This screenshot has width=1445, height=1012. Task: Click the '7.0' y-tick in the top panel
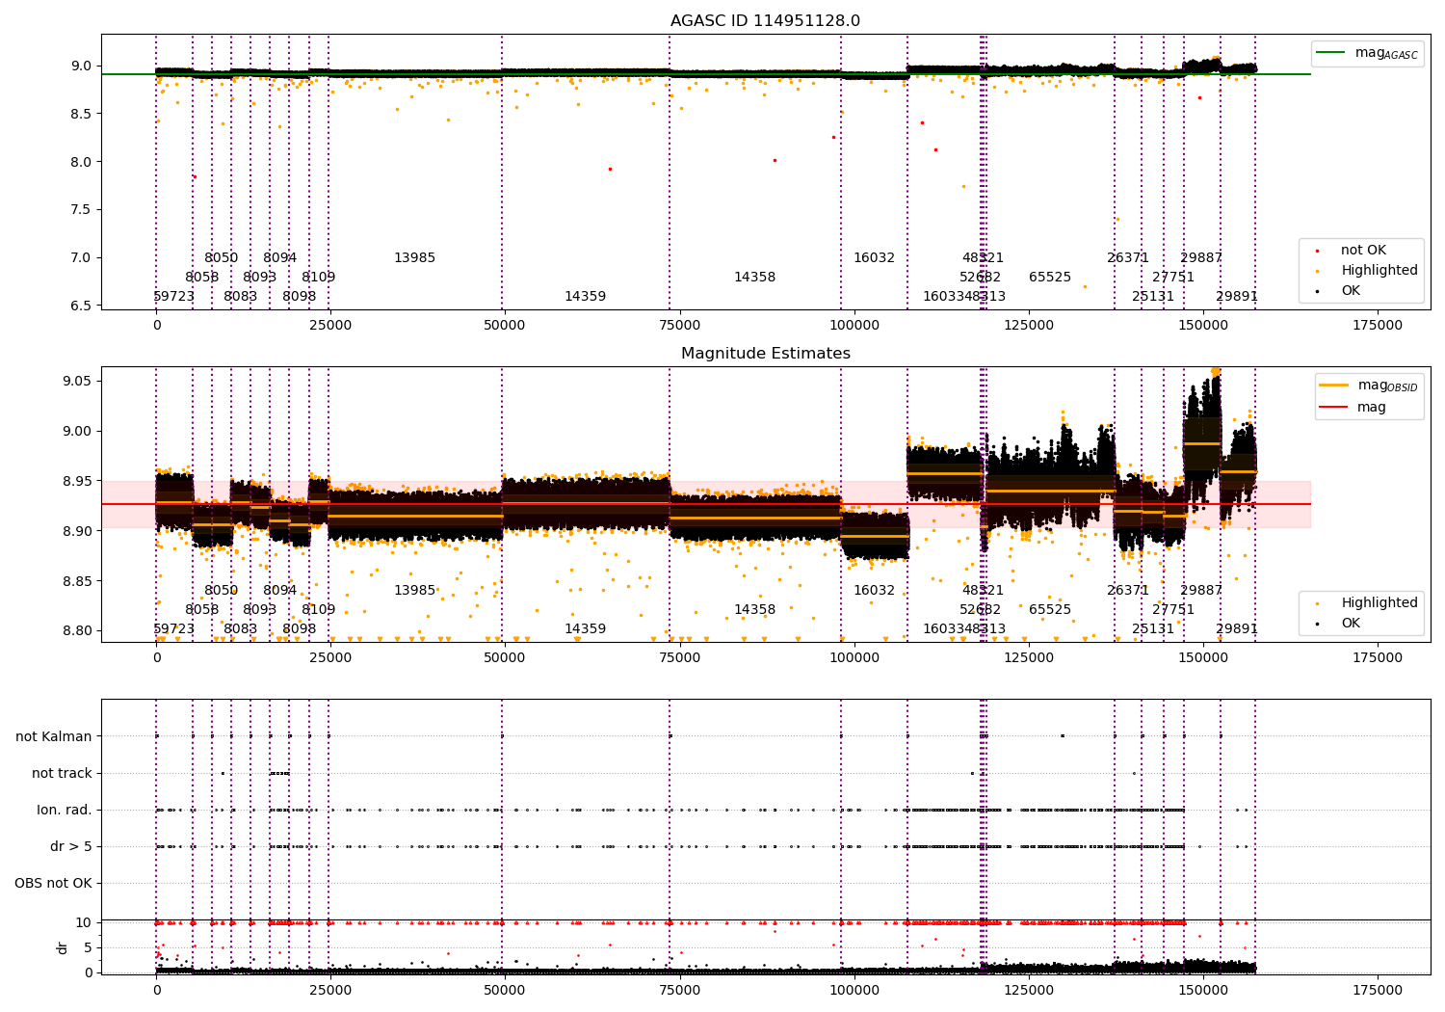82,257
